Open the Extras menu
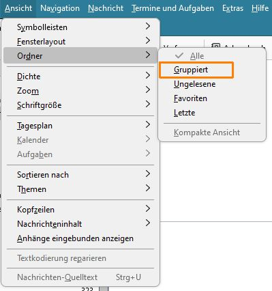 point(232,8)
